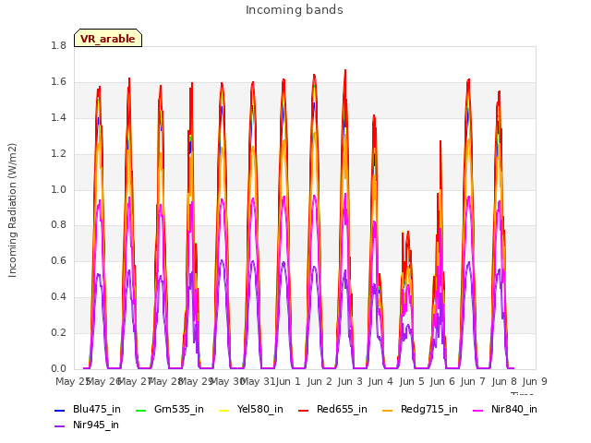The image size is (591, 443).
Task: Click the Jun 3 x-axis tick label
Action: tap(350, 381)
